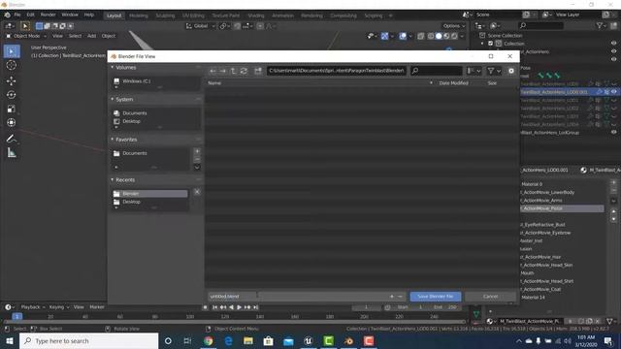This screenshot has width=621, height=349.
Task: Toggle visibility of TwinBlast_ActionHero_LOD0.001
Action: 613,92
